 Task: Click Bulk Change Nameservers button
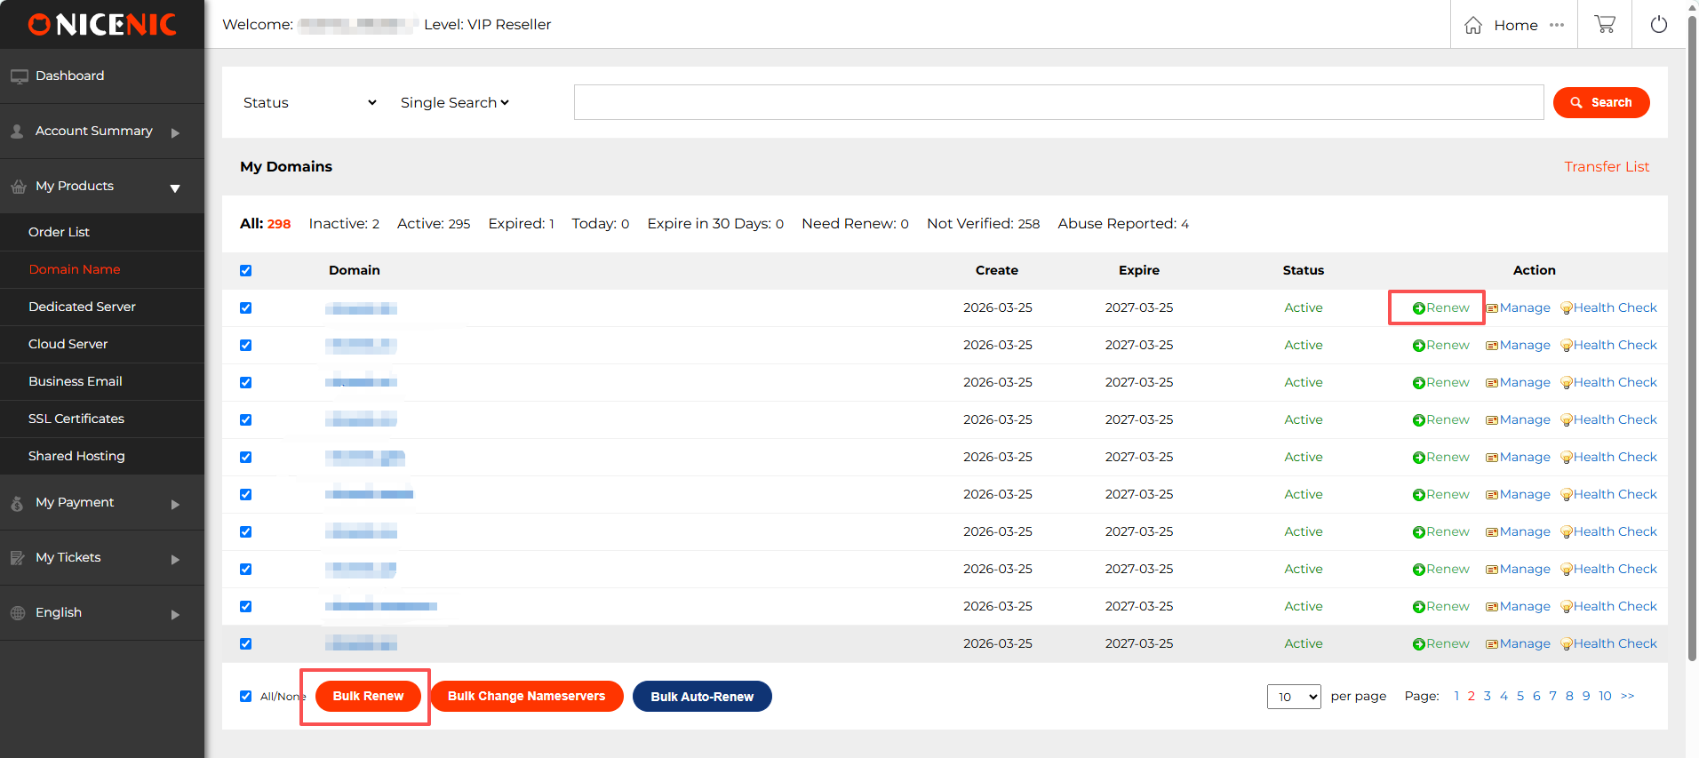pyautogui.click(x=526, y=696)
